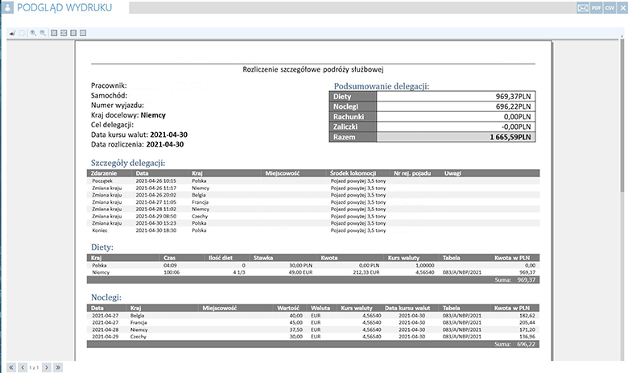Click the zoom out magnifier icon
This screenshot has height=373, width=628.
point(42,33)
